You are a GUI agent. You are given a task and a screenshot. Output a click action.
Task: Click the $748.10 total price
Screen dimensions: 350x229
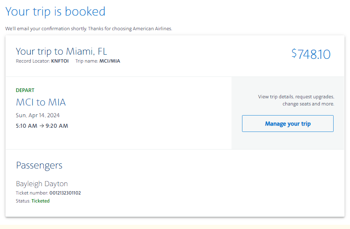coord(311,54)
